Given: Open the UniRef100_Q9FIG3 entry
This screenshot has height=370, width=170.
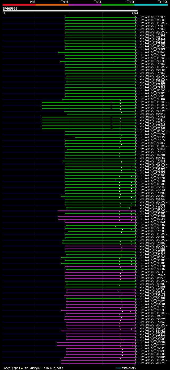Looking at the screenshot, I should [152, 175].
